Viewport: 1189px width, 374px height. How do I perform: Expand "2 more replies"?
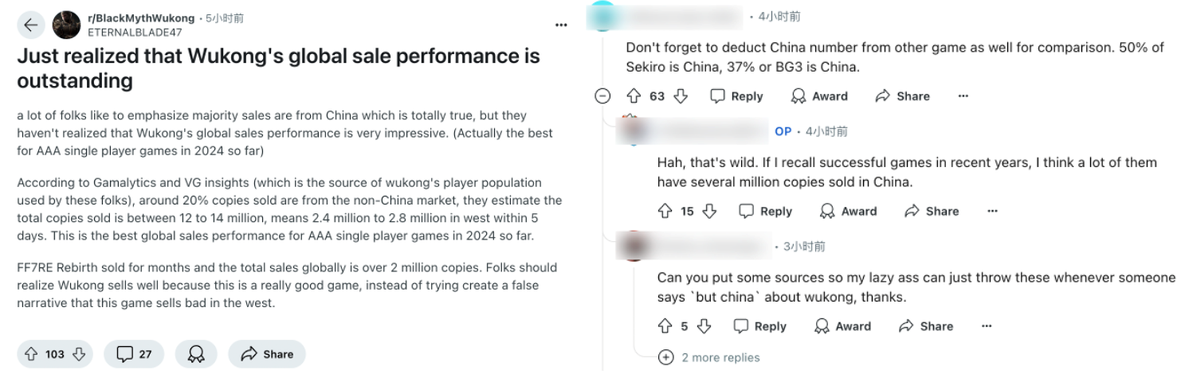(x=712, y=357)
